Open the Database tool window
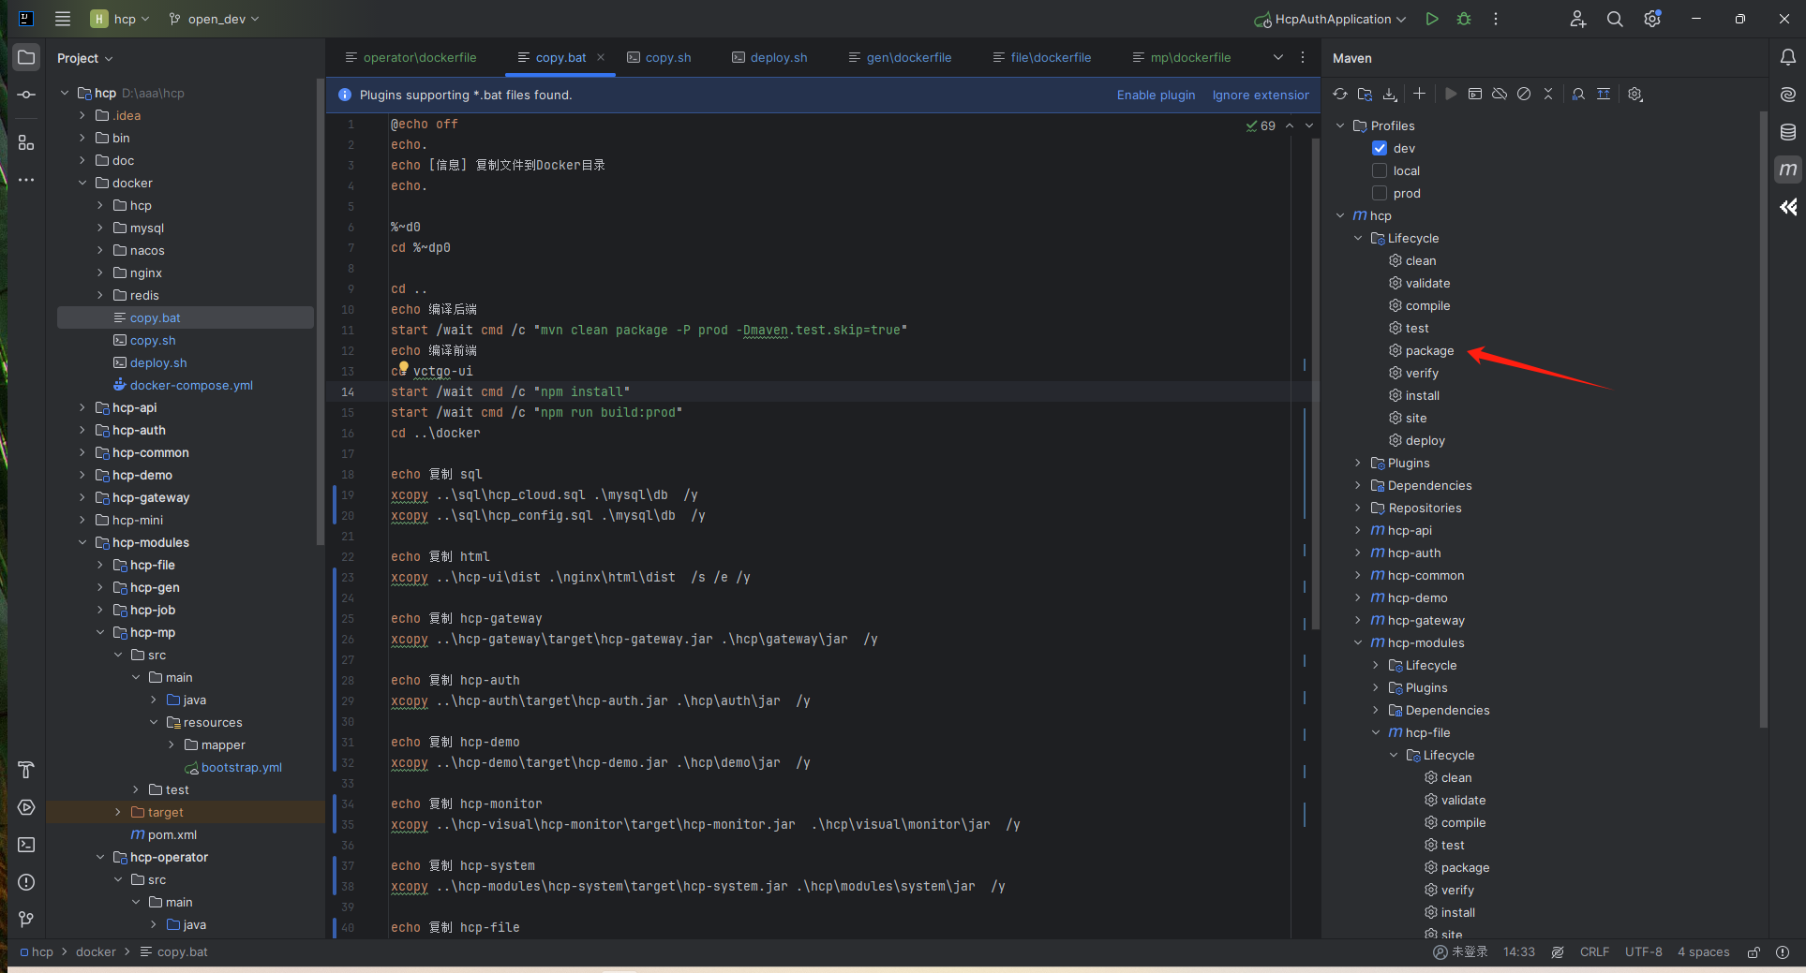The width and height of the screenshot is (1806, 973). click(1788, 132)
